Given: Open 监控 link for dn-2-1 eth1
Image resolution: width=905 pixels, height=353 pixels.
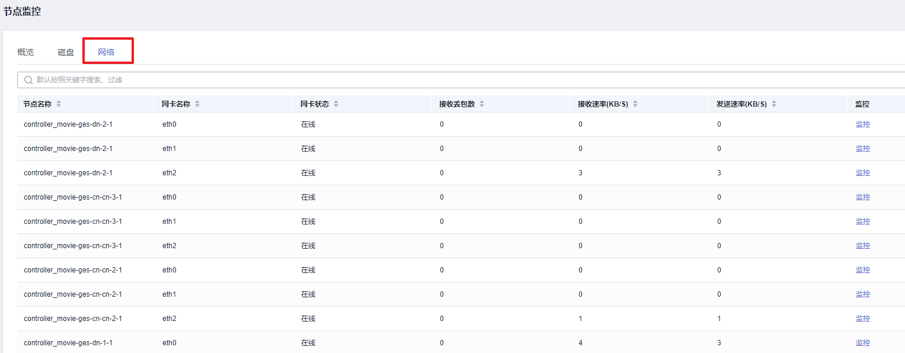Looking at the screenshot, I should [x=863, y=149].
